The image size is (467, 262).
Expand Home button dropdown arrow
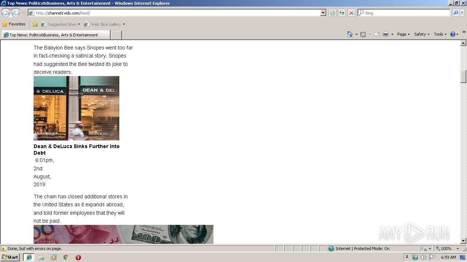point(356,34)
